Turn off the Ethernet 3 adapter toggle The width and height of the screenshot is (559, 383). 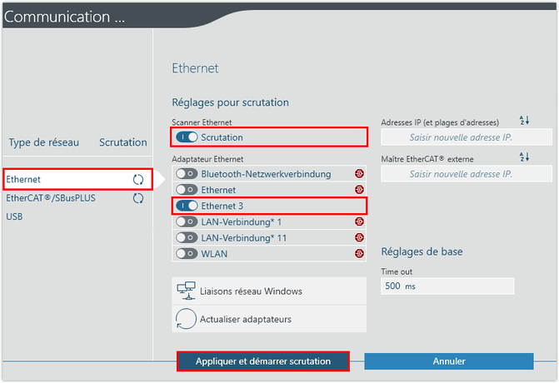187,206
